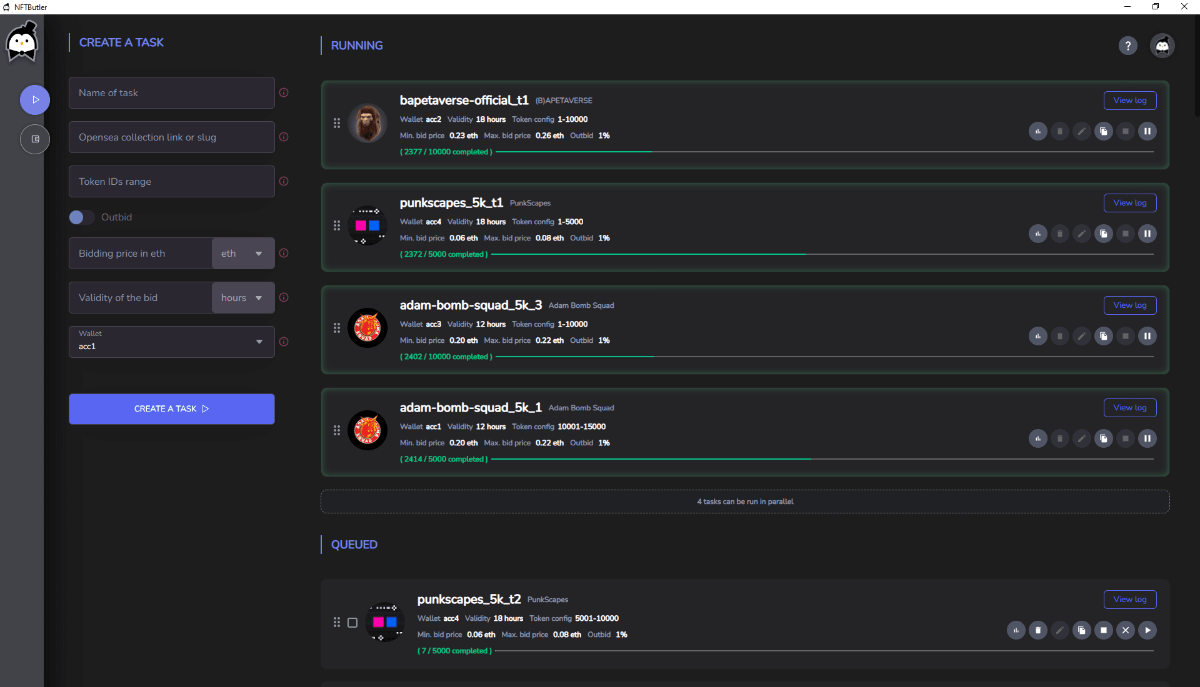Click drag handle of punkscapes_5k_t2
This screenshot has height=687, width=1200.
(x=337, y=622)
